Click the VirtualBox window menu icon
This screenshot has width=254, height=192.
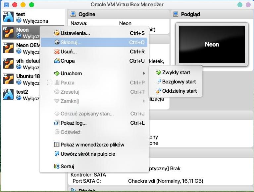point(6,5)
